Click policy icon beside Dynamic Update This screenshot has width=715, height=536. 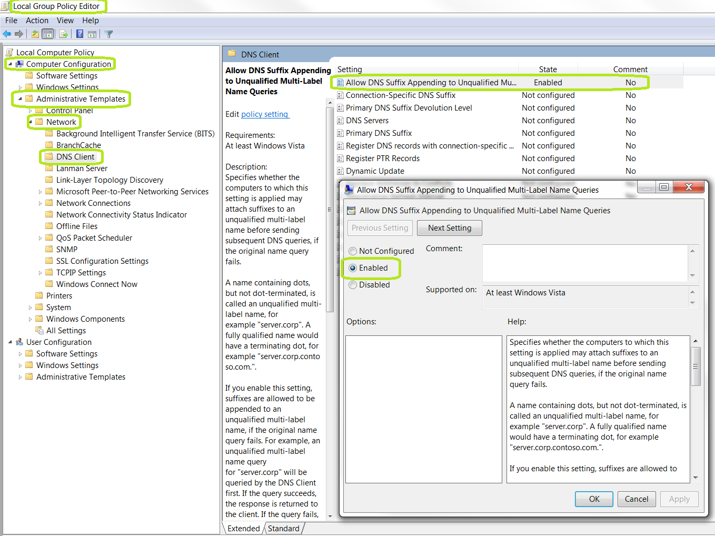[x=341, y=171]
